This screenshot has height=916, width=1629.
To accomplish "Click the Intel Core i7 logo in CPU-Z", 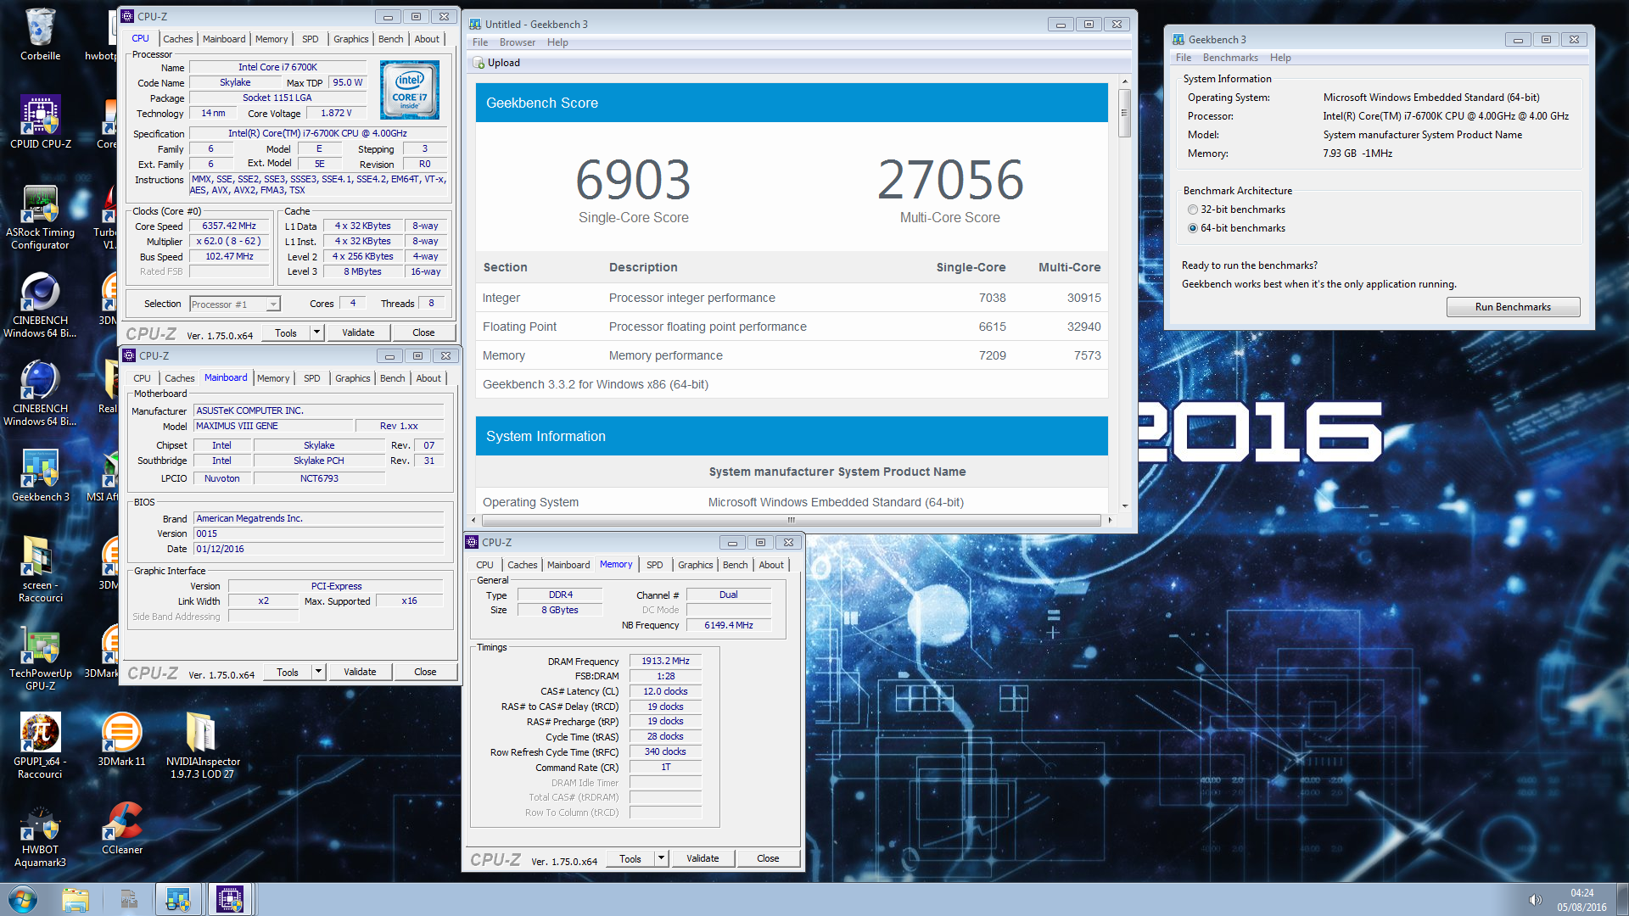I will point(410,89).
